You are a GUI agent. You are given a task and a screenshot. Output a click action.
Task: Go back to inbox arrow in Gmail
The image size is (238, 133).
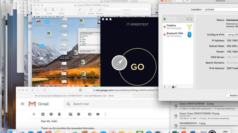coord(34,114)
